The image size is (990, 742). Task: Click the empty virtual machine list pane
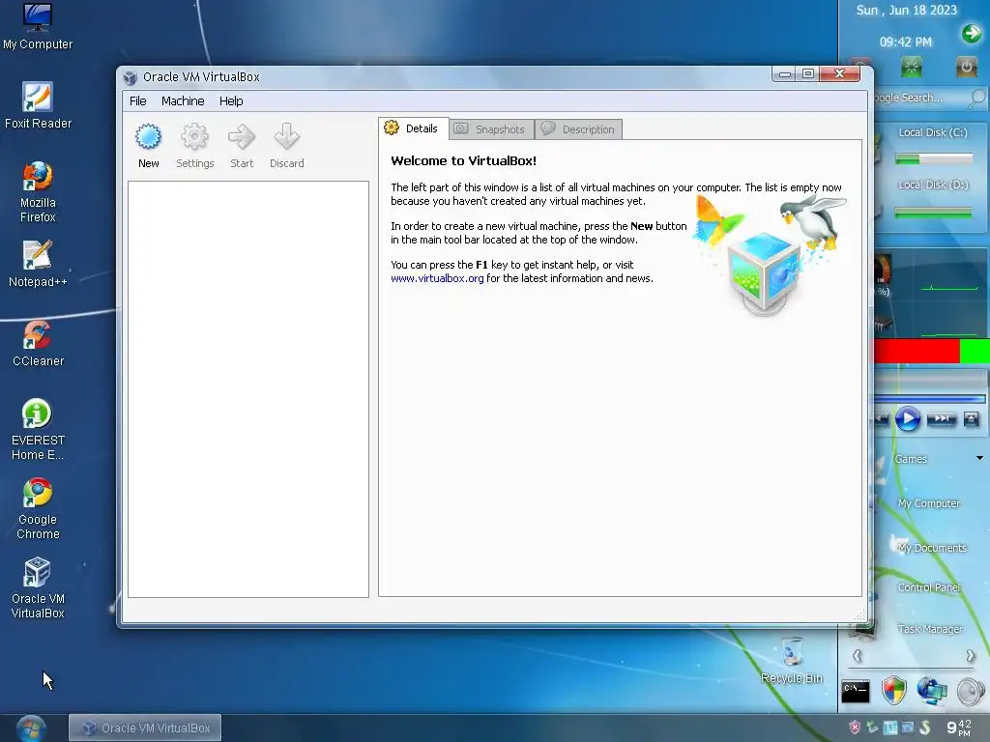point(248,388)
